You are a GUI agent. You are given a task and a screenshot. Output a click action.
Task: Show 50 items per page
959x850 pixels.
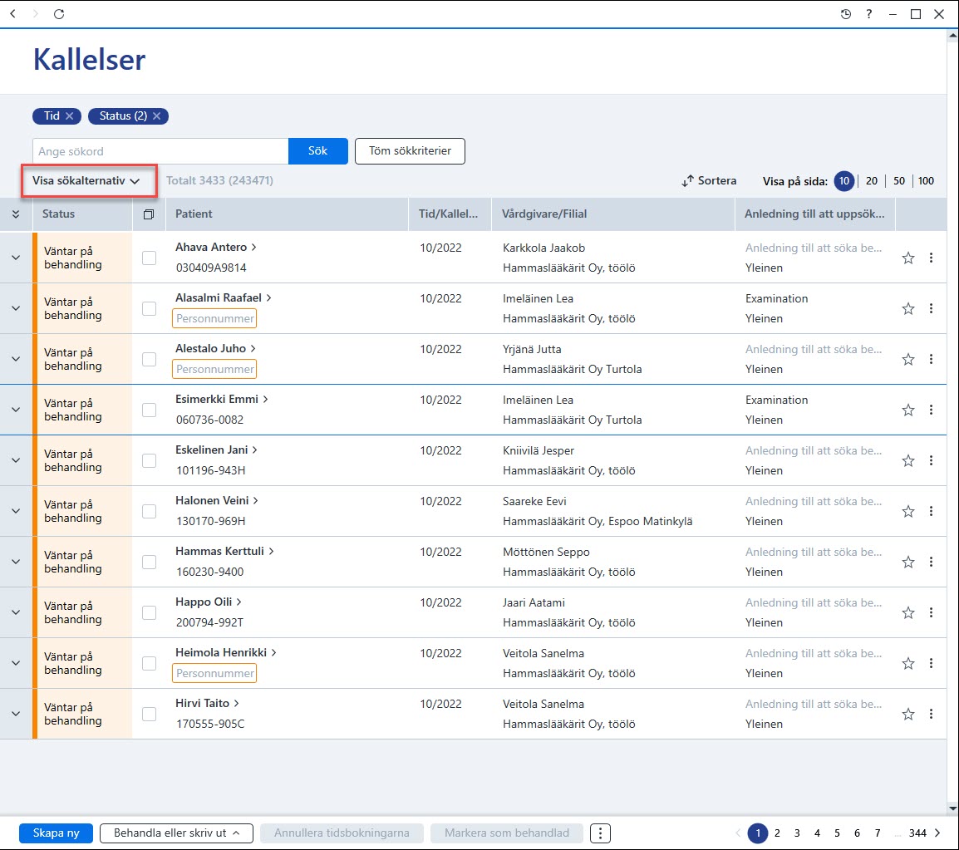pyautogui.click(x=898, y=181)
